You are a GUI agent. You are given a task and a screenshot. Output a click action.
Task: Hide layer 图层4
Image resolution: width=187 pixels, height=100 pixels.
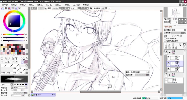pyautogui.click(x=169, y=57)
